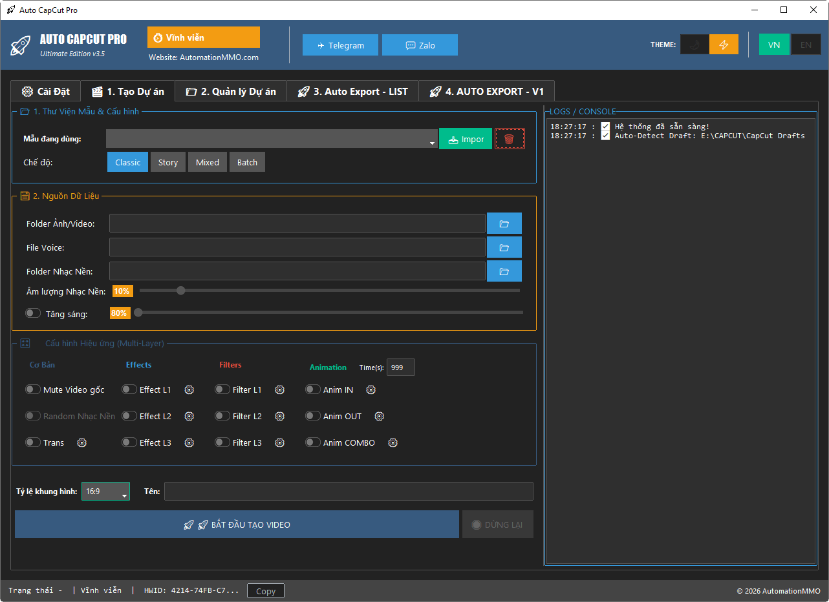
Task: Open the Mẫu đang dùng dropdown
Action: pos(272,139)
